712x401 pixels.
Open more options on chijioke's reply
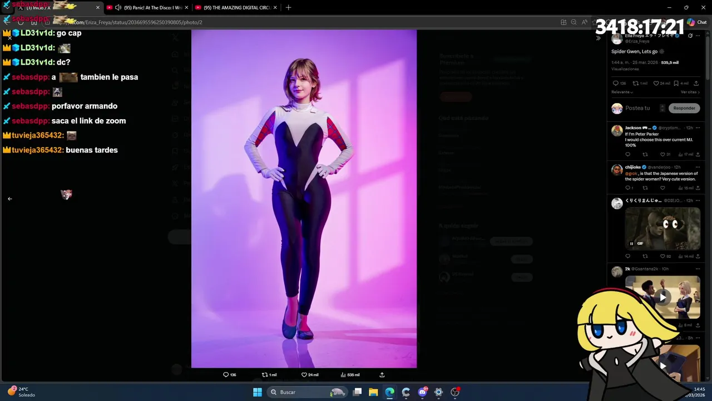click(x=698, y=167)
